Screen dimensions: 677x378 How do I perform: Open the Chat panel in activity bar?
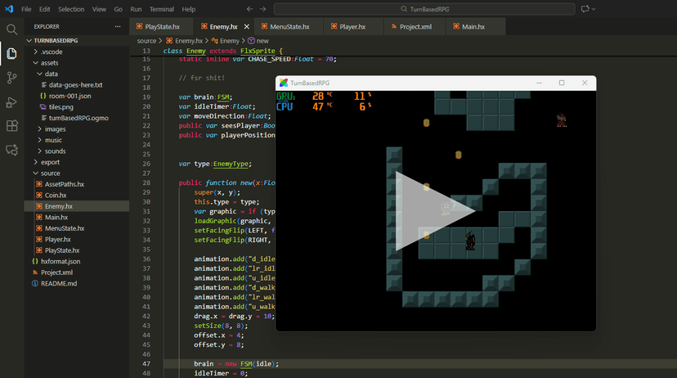tap(11, 150)
